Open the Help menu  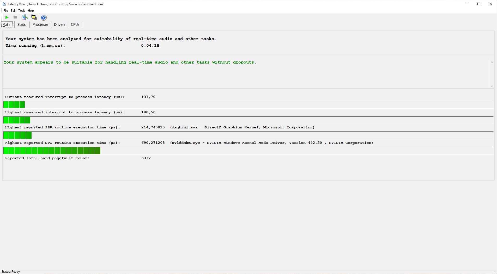point(31,11)
